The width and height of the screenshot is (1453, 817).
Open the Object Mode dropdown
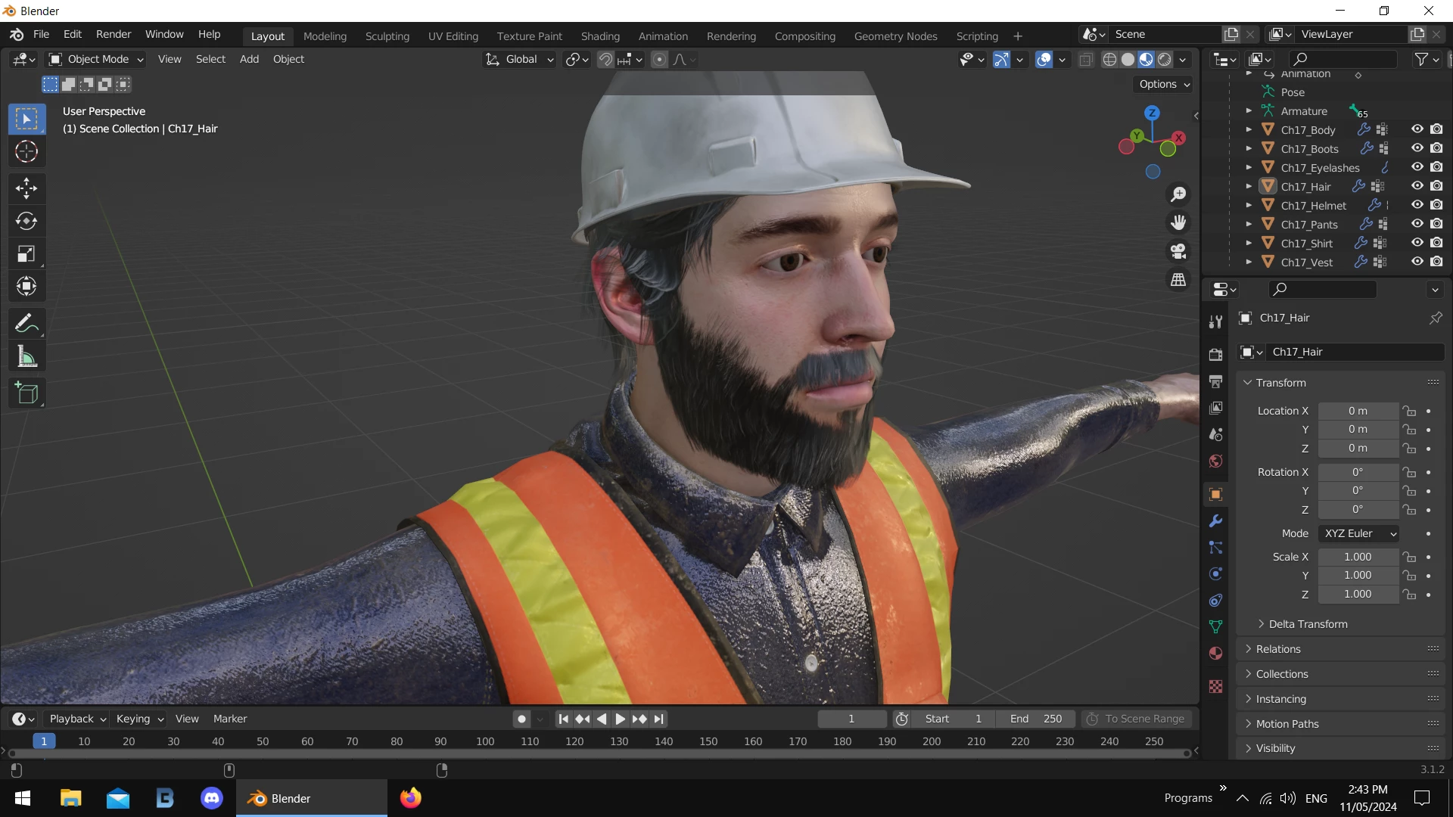[x=96, y=59]
